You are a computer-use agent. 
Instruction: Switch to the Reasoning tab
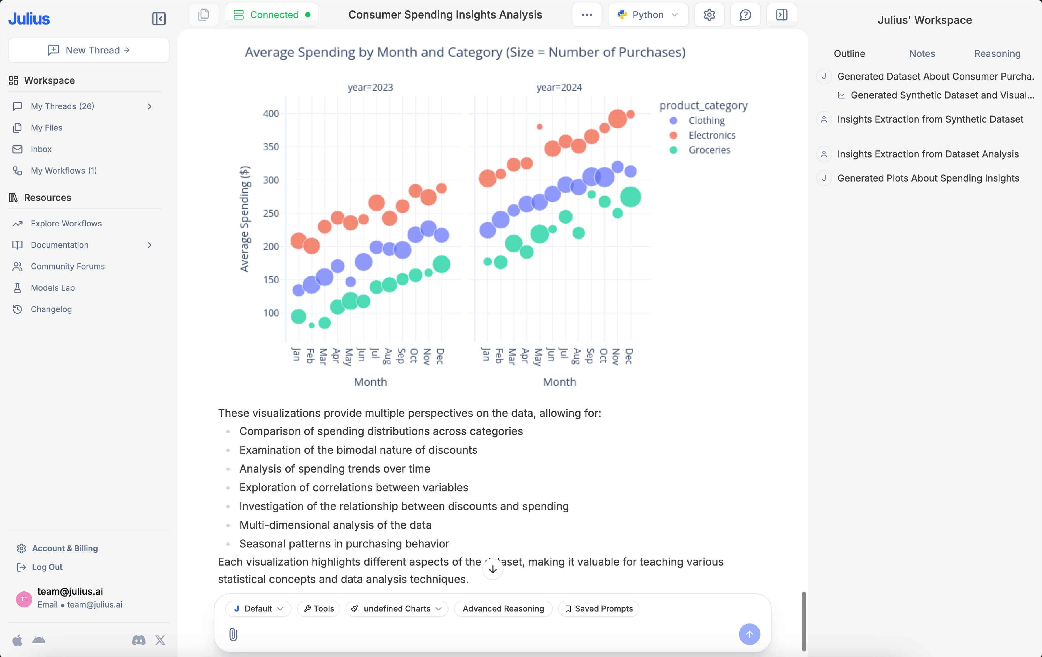click(997, 53)
